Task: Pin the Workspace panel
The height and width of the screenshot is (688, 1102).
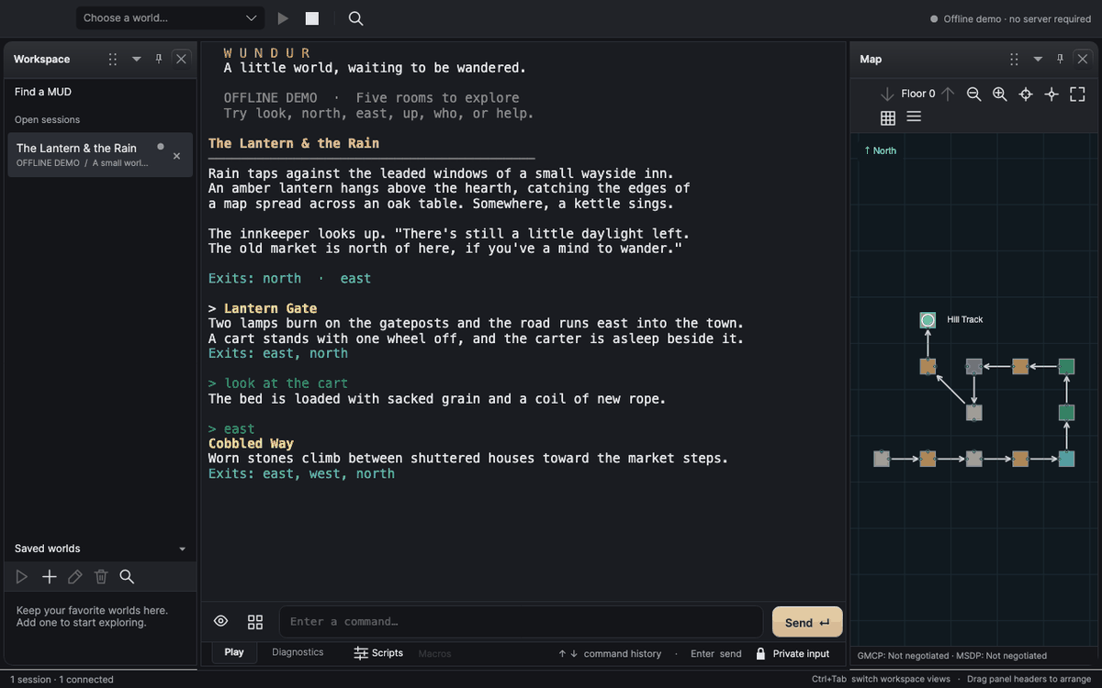Action: pos(159,59)
